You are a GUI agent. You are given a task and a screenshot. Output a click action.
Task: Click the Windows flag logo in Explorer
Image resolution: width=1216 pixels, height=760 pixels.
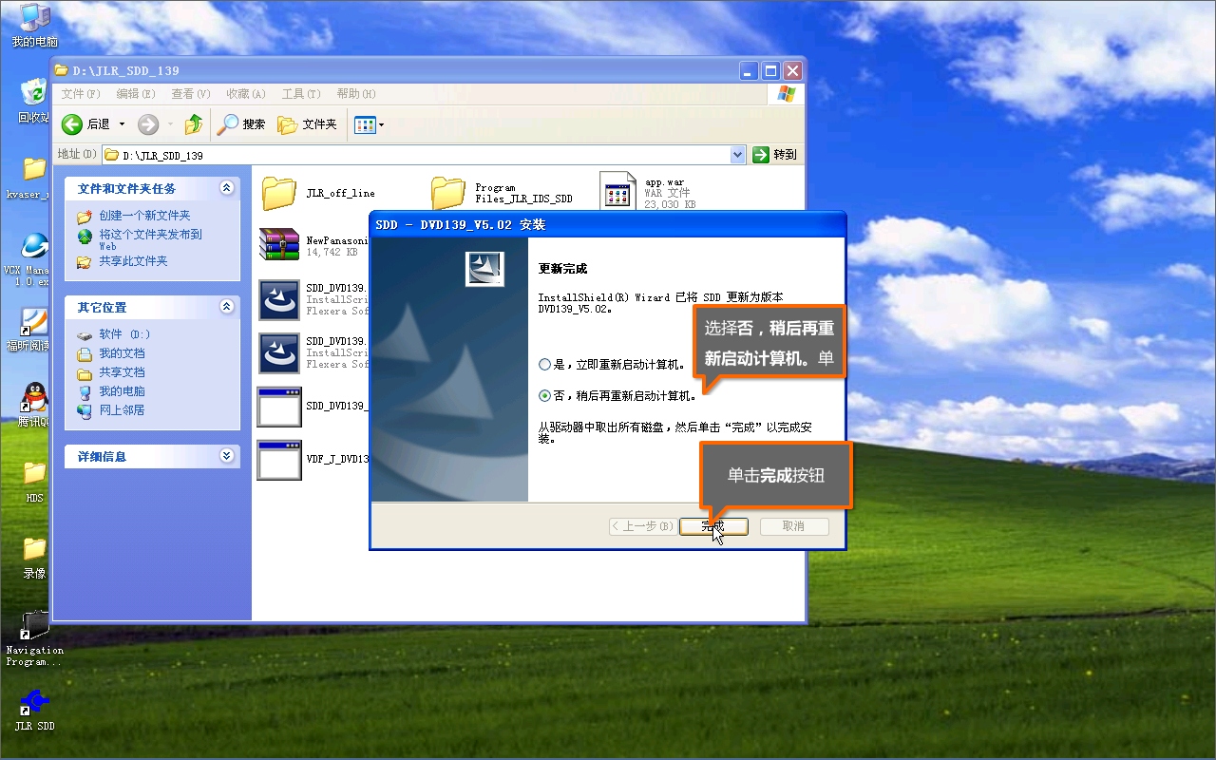[787, 93]
